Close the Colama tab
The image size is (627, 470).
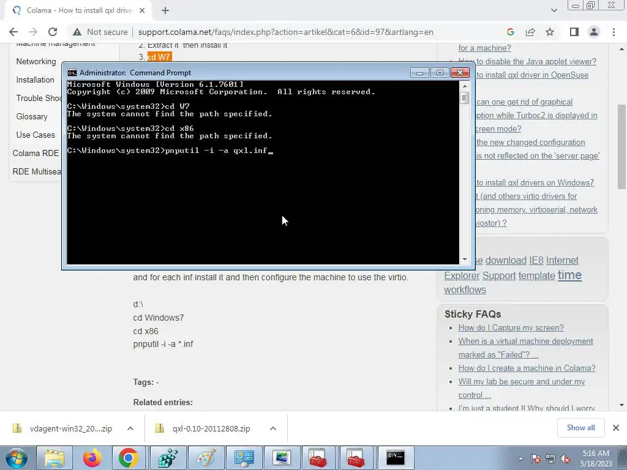pos(142,10)
